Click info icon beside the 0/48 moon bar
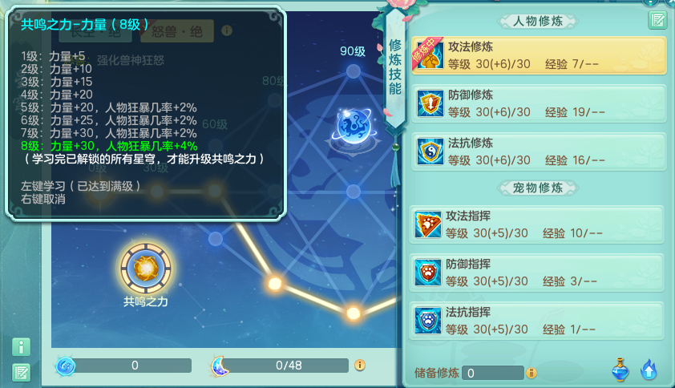 (x=360, y=366)
